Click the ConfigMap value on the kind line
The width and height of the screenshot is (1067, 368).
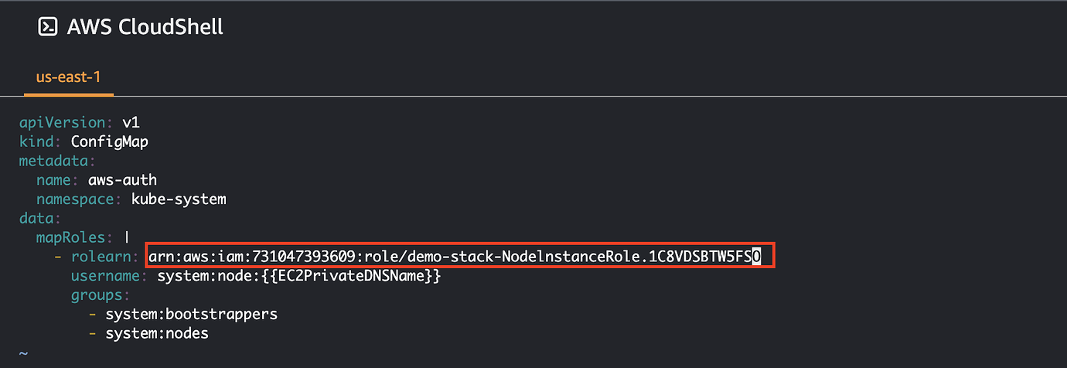point(110,141)
